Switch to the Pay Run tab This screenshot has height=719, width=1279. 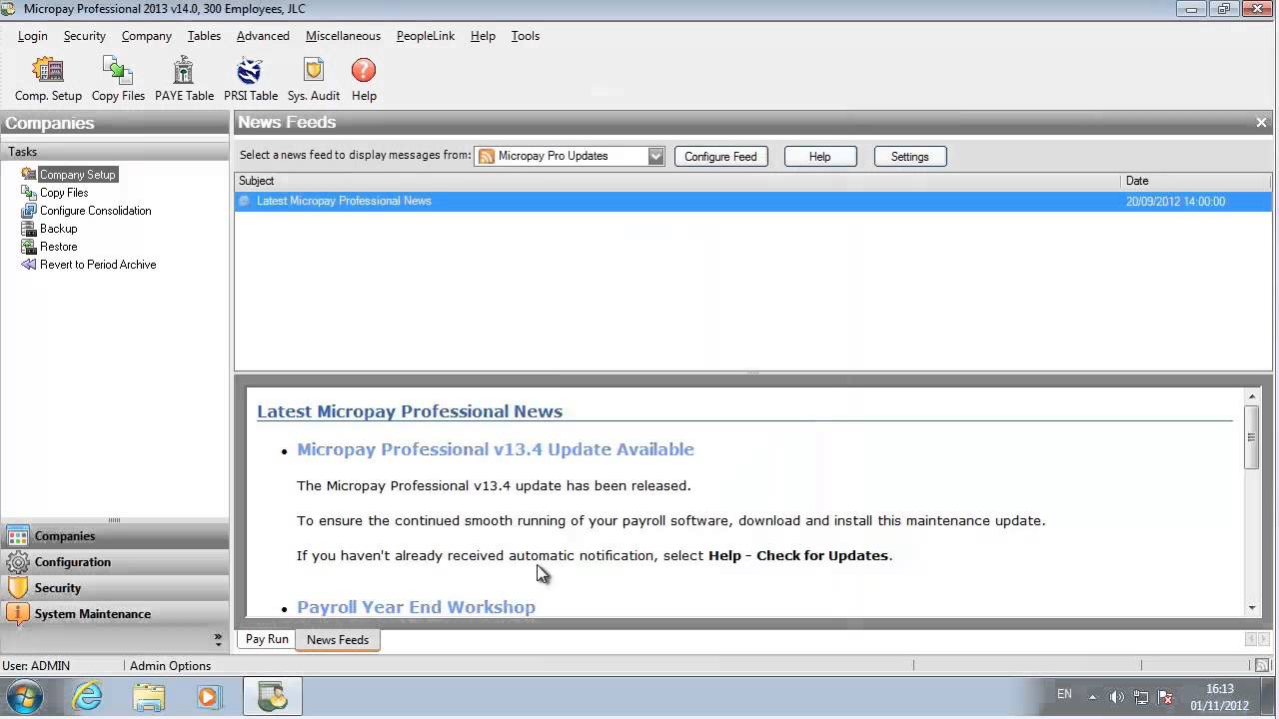[x=267, y=639]
